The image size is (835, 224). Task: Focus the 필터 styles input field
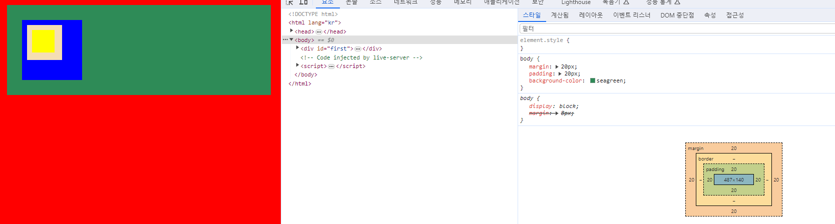(677, 28)
